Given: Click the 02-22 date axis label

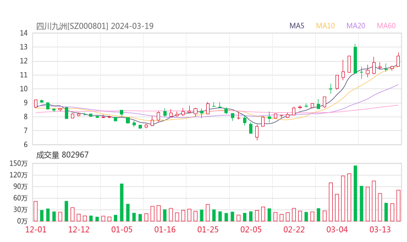Looking at the screenshot, I should point(294,229).
